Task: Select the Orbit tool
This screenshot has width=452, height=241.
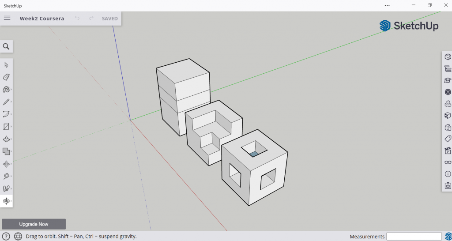Action: tap(6, 201)
